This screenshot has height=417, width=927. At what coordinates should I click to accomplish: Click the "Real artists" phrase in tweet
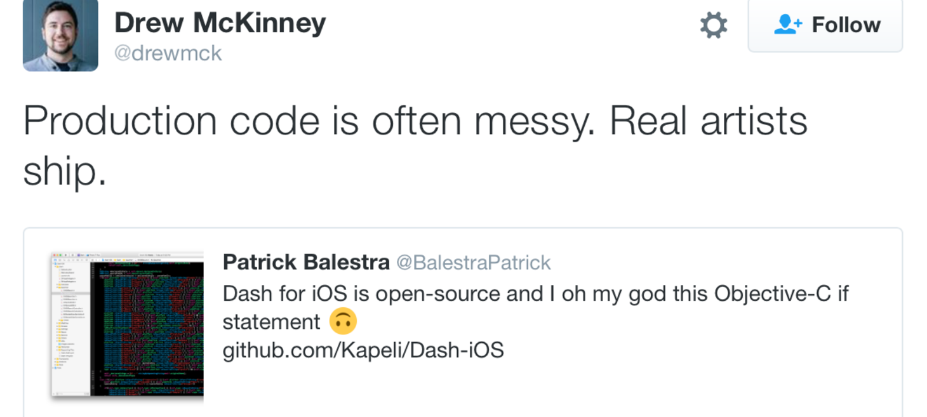(x=709, y=121)
